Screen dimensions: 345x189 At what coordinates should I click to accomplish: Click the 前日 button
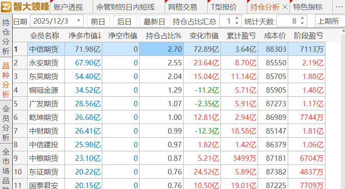(98, 21)
